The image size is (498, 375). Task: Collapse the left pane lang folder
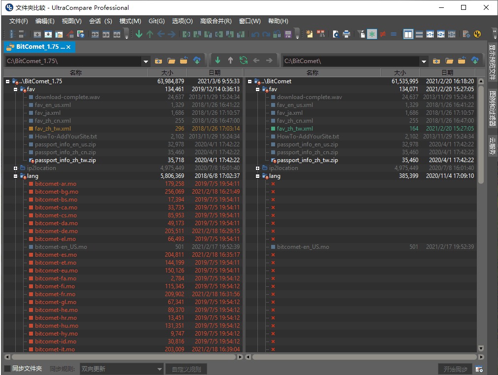click(15, 176)
